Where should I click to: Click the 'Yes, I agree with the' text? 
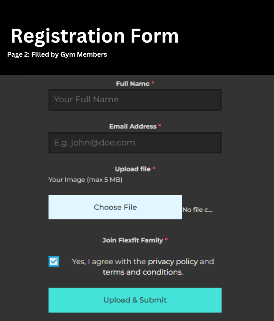coord(109,262)
